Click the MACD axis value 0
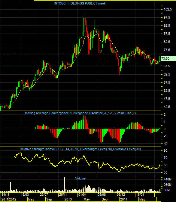 [165, 129]
